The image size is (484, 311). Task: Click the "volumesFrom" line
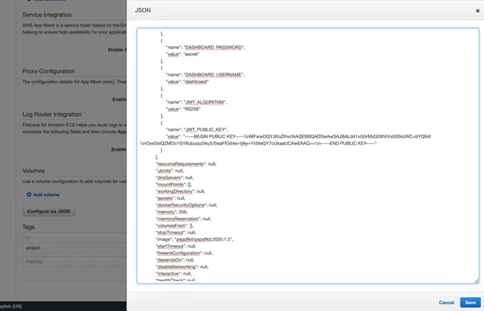click(x=175, y=225)
